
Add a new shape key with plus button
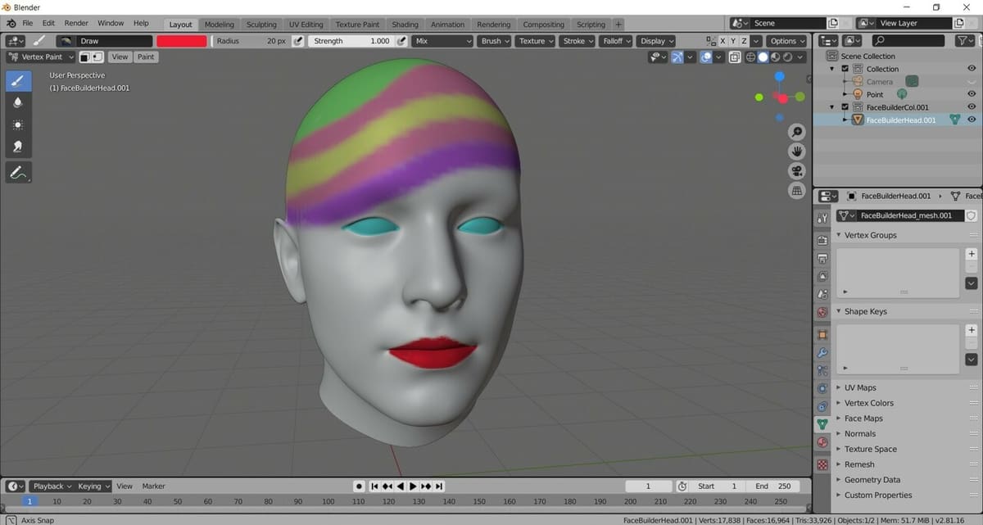click(x=972, y=331)
